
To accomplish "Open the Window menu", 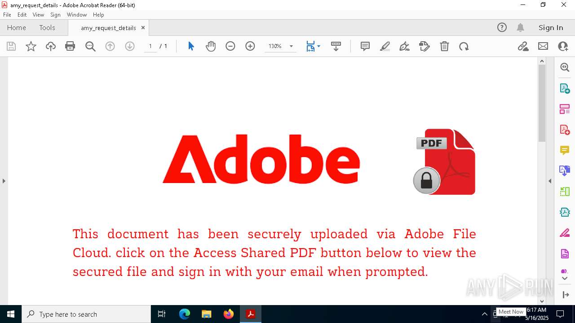I will (x=77, y=14).
